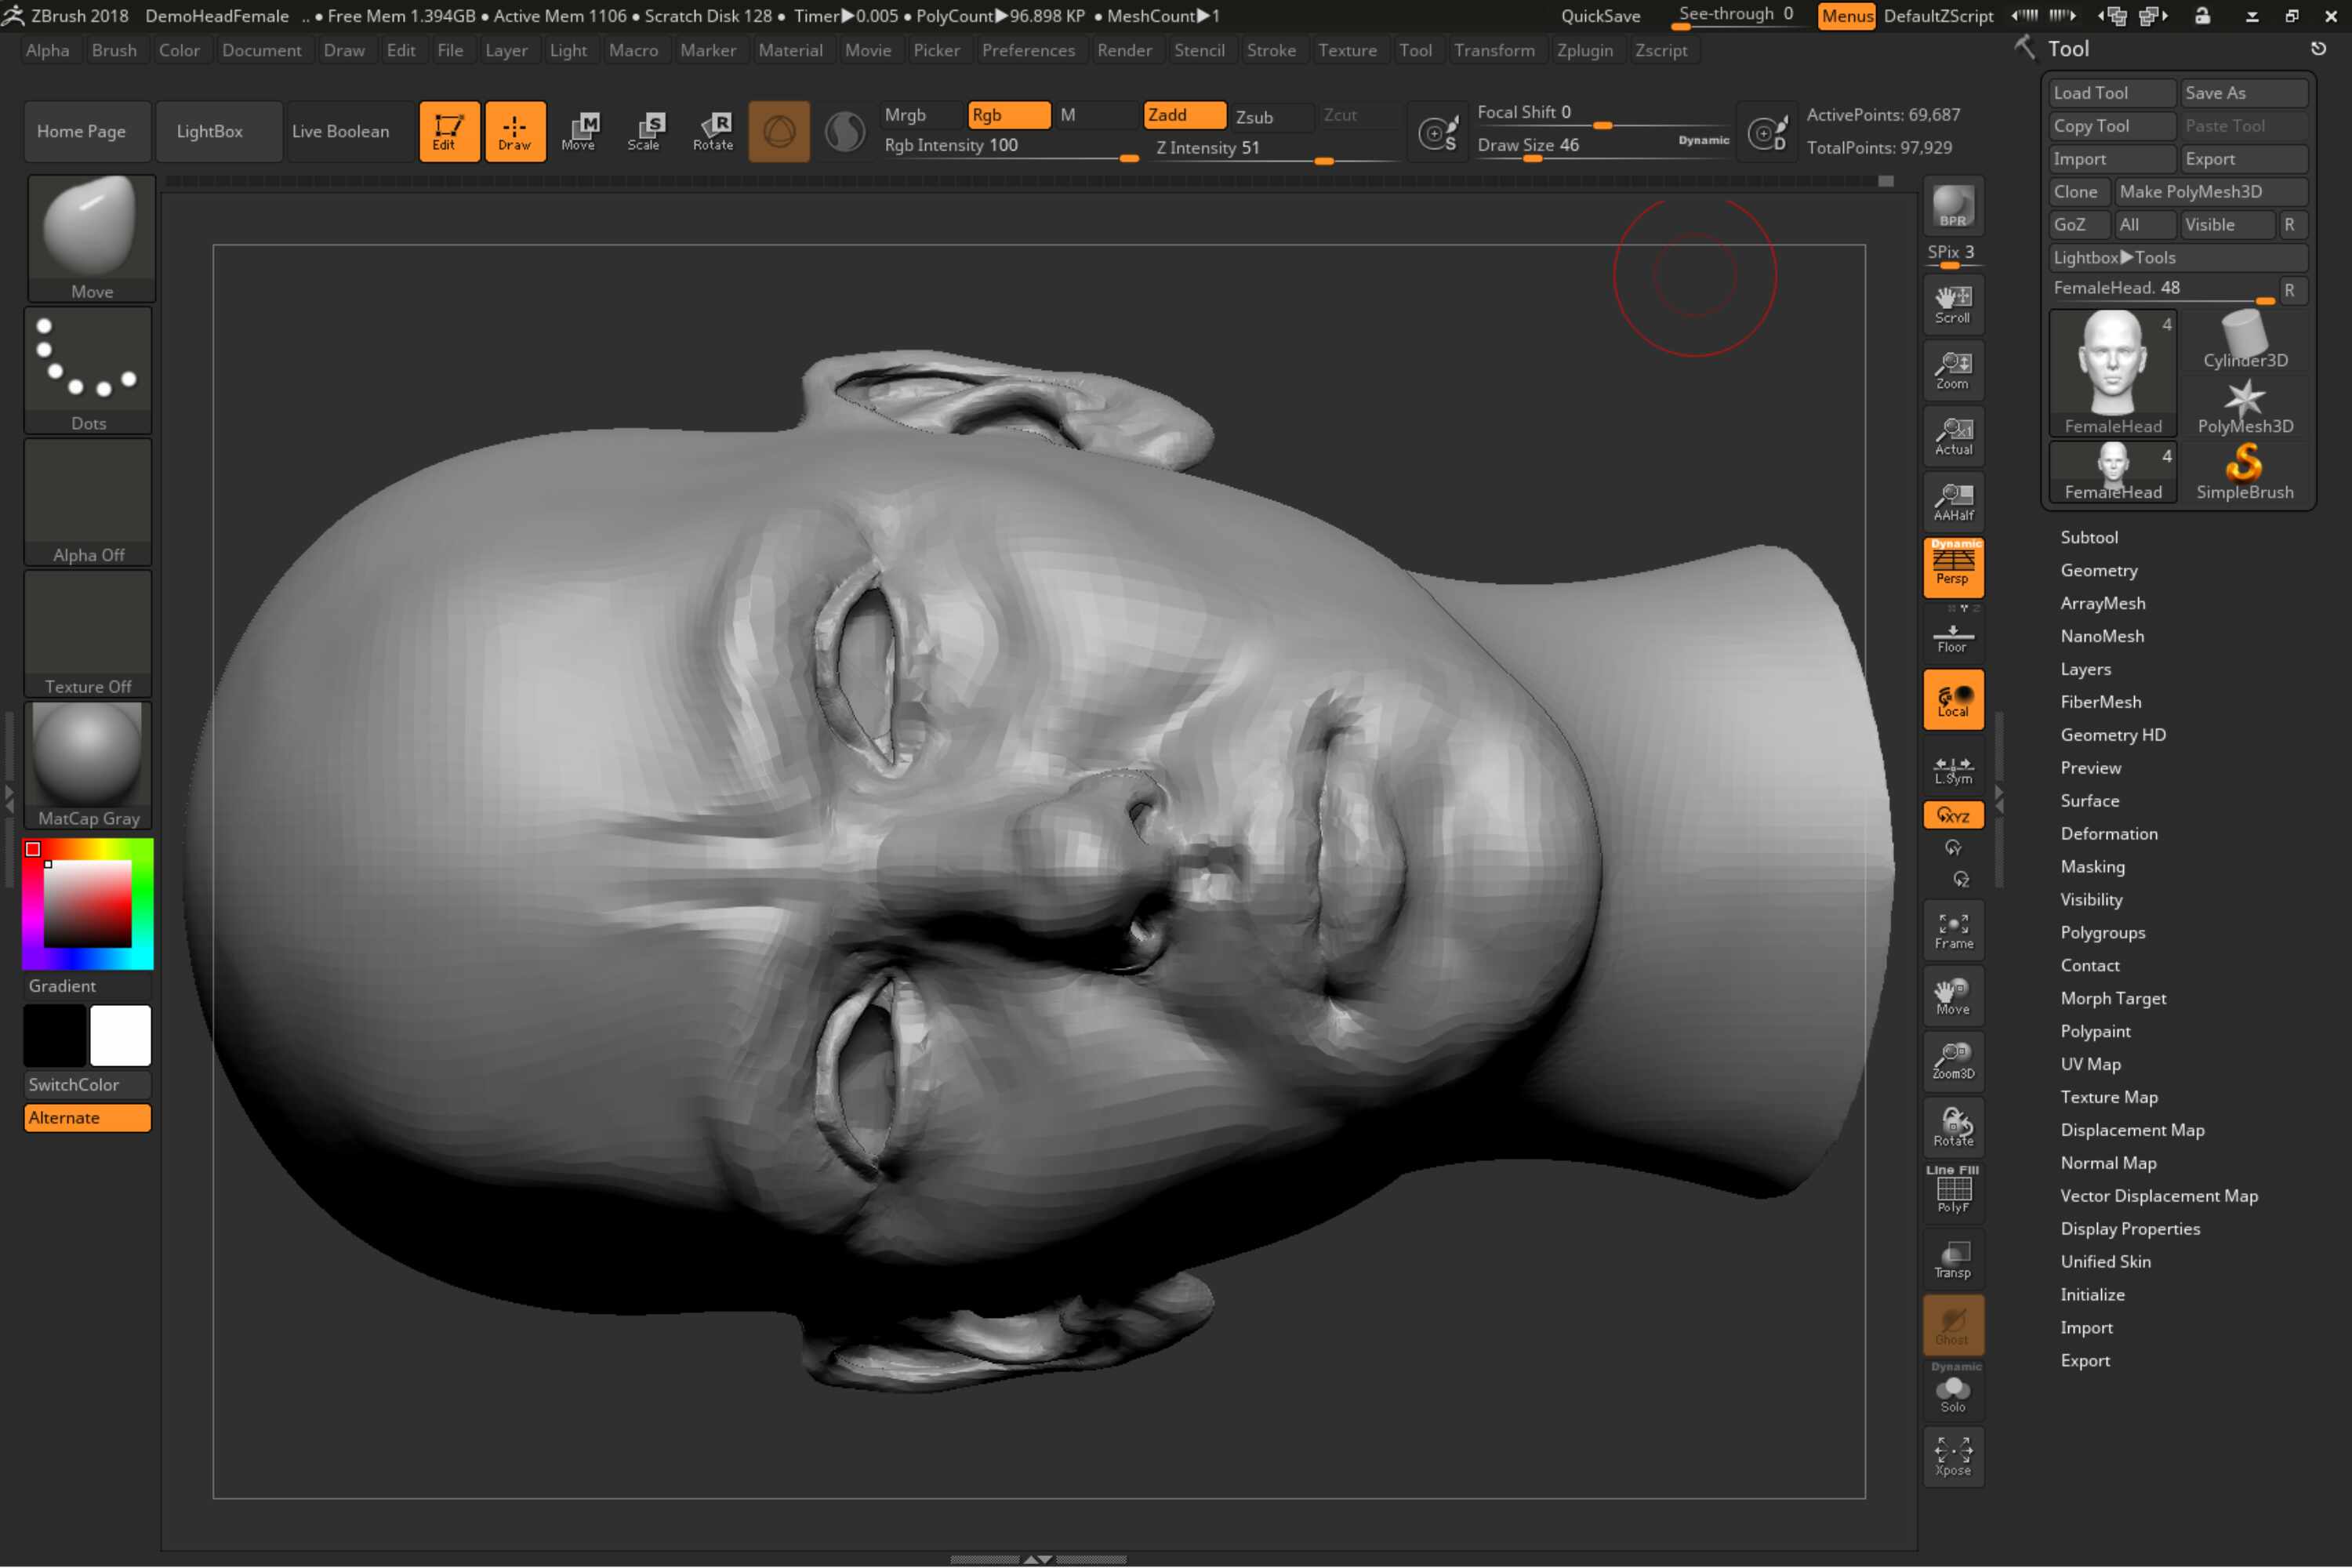Expand the Layers section
The width and height of the screenshot is (2352, 1568).
(x=2086, y=669)
